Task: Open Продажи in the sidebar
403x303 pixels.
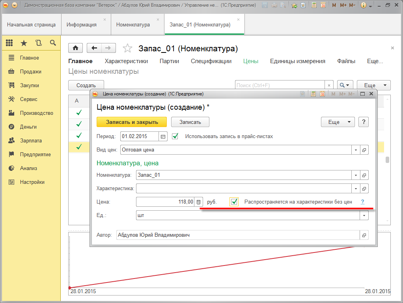Action: pyautogui.click(x=31, y=72)
